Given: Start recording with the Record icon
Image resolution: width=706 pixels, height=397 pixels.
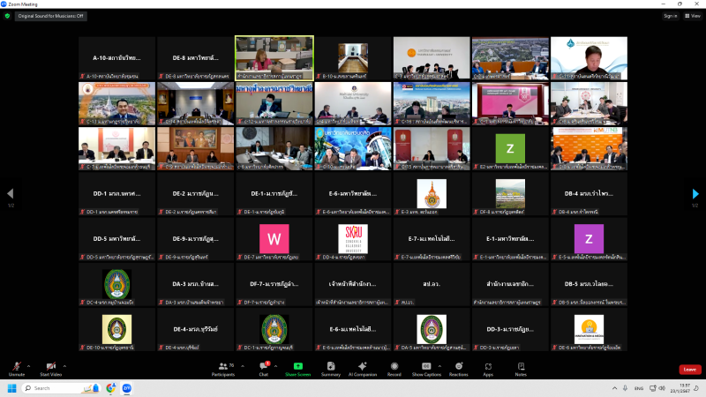Looking at the screenshot, I should [394, 367].
